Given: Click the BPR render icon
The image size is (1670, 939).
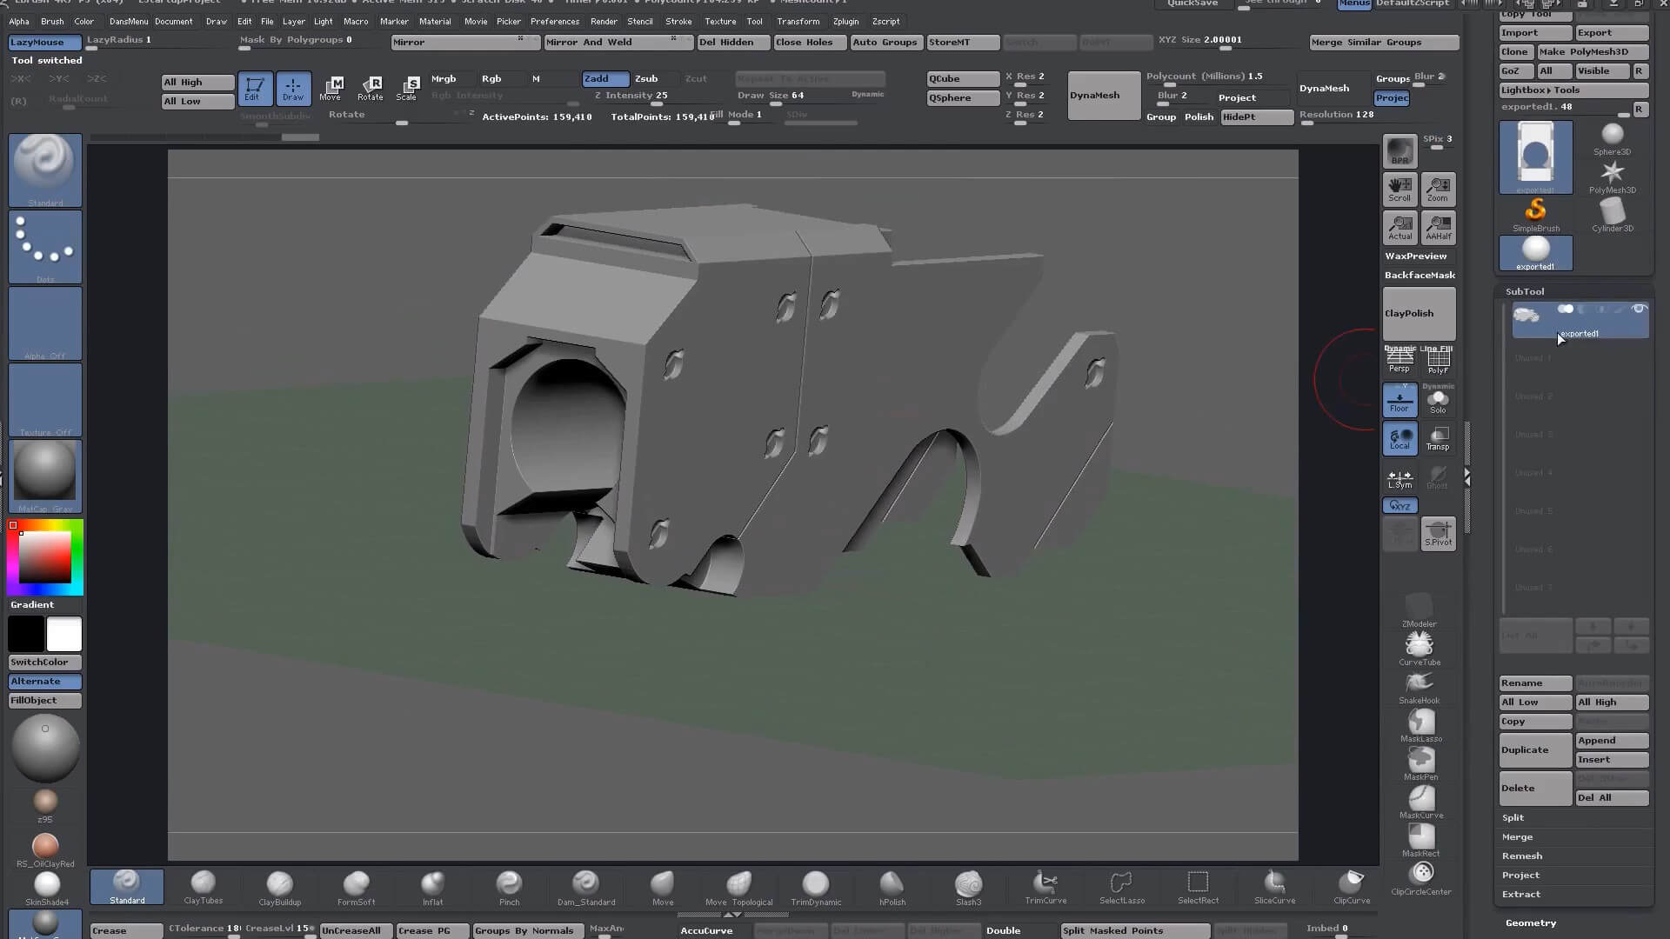Looking at the screenshot, I should pos(1399,151).
